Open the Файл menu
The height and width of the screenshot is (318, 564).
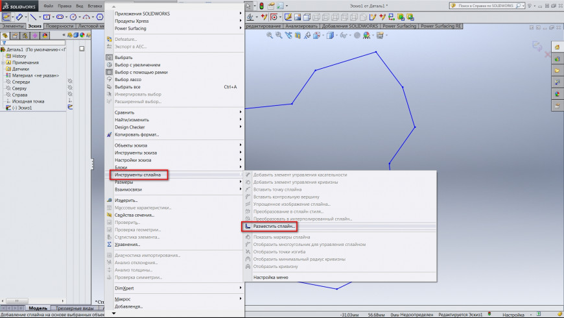point(48,6)
